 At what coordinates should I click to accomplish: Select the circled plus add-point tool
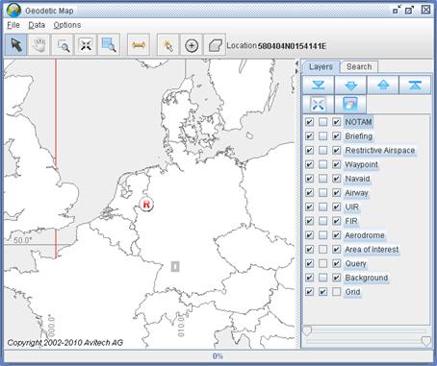[x=192, y=45]
